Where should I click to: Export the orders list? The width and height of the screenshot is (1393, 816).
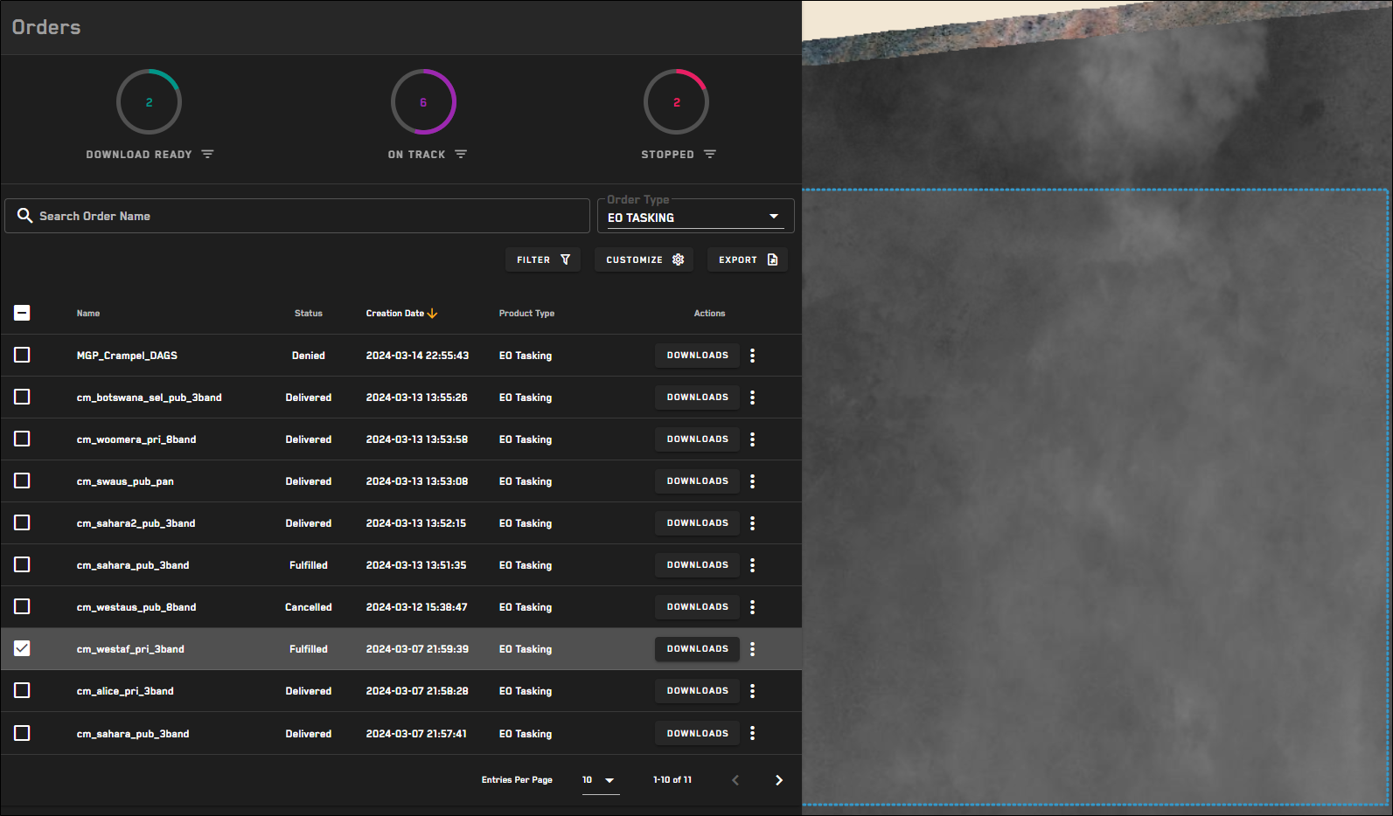point(747,259)
